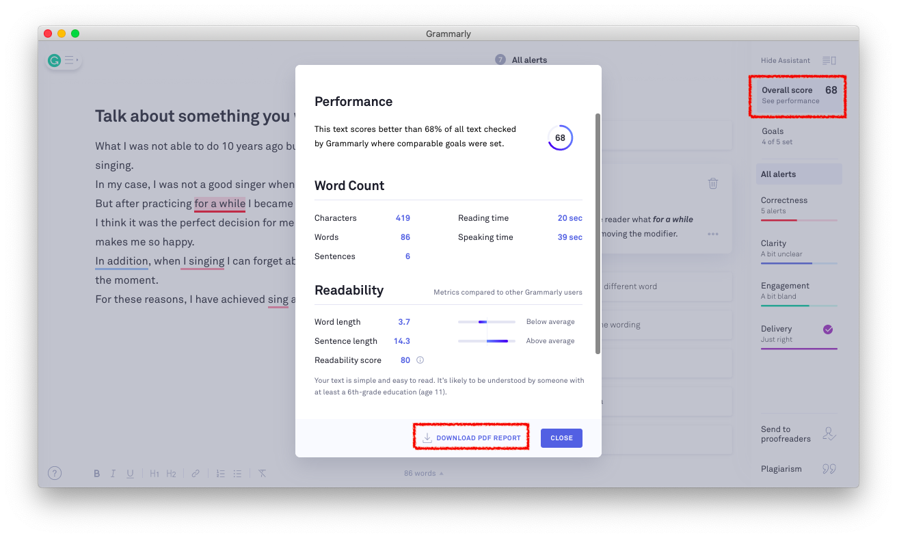Select the All alerts tab in sidebar
This screenshot has width=897, height=538.
pyautogui.click(x=799, y=174)
